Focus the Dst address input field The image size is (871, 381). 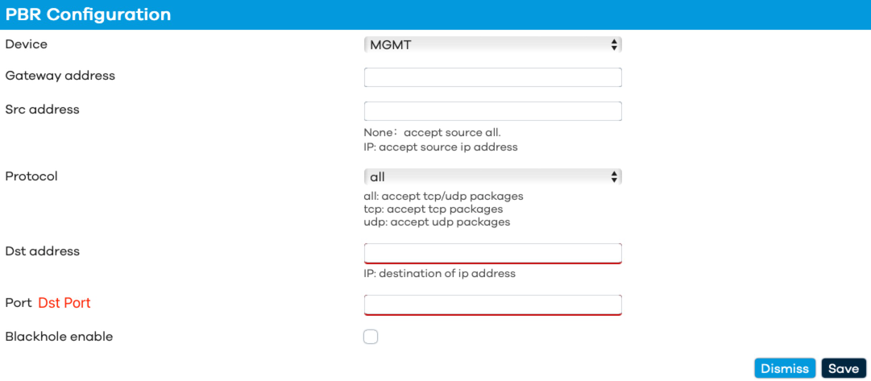coord(493,253)
